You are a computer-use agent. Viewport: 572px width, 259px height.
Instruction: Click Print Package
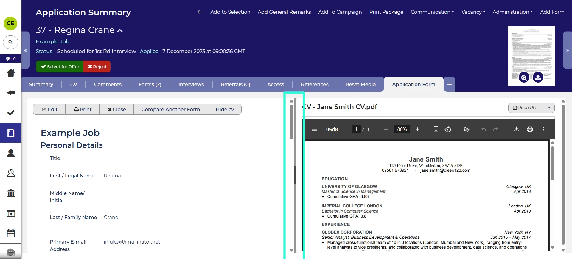(386, 12)
